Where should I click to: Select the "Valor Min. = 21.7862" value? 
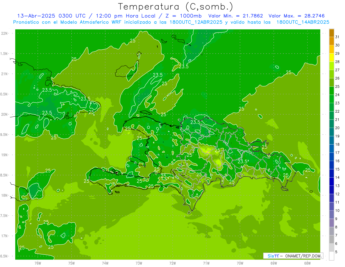(x=236, y=16)
